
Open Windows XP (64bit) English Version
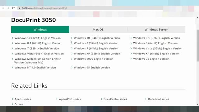(156, 54)
